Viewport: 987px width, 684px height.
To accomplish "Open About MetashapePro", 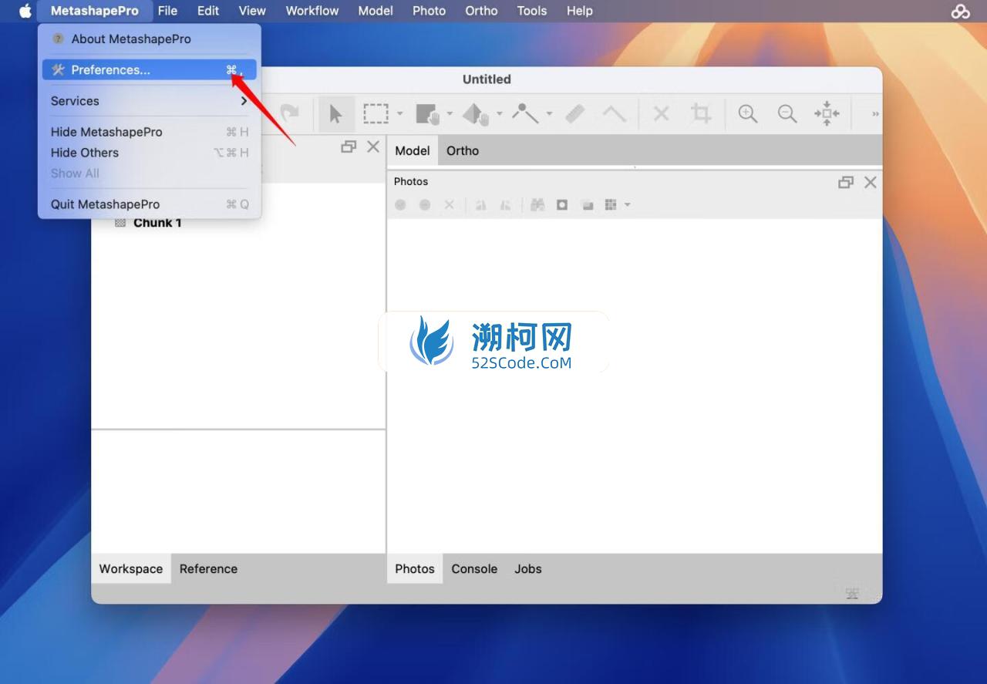I will point(150,39).
